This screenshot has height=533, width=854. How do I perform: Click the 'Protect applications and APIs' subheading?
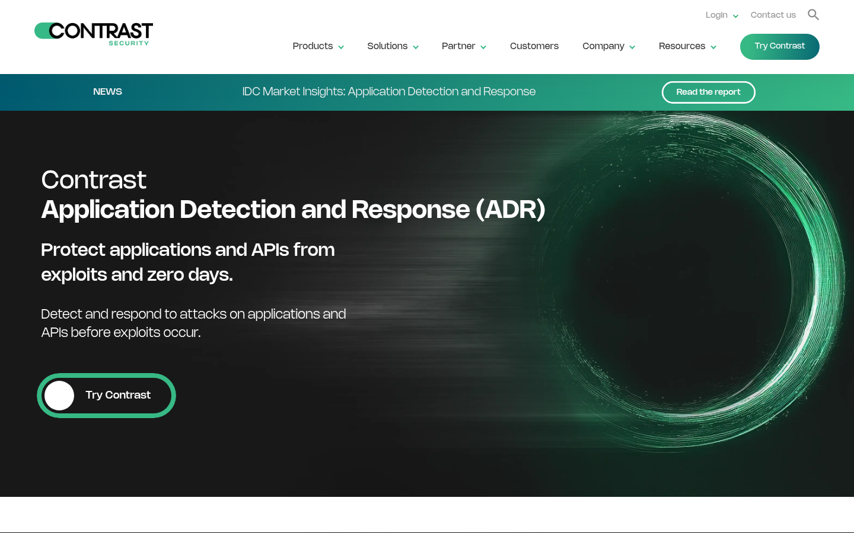click(188, 262)
